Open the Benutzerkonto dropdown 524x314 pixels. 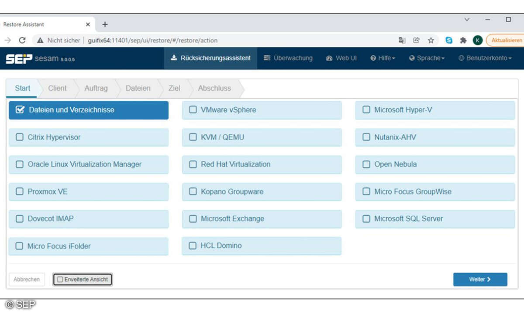[x=485, y=58]
